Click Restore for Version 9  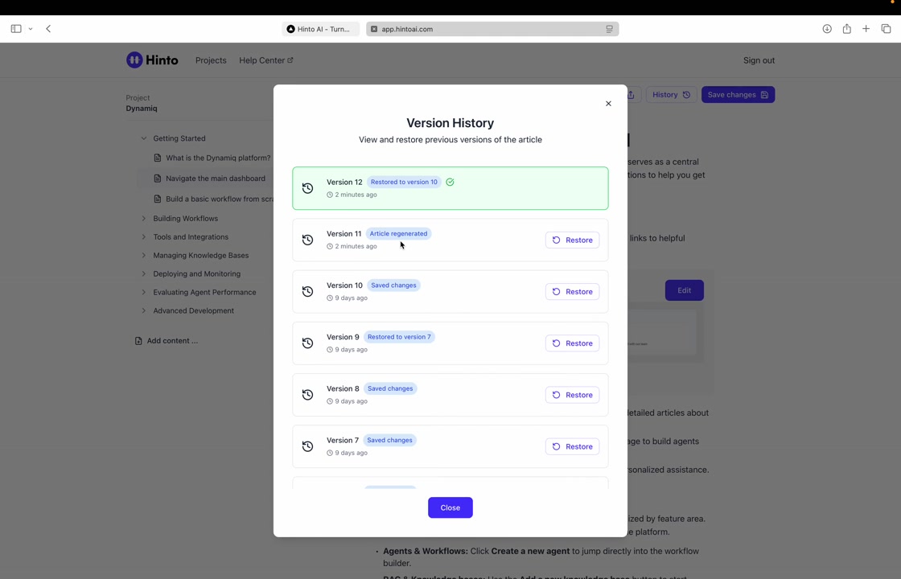[x=572, y=343]
